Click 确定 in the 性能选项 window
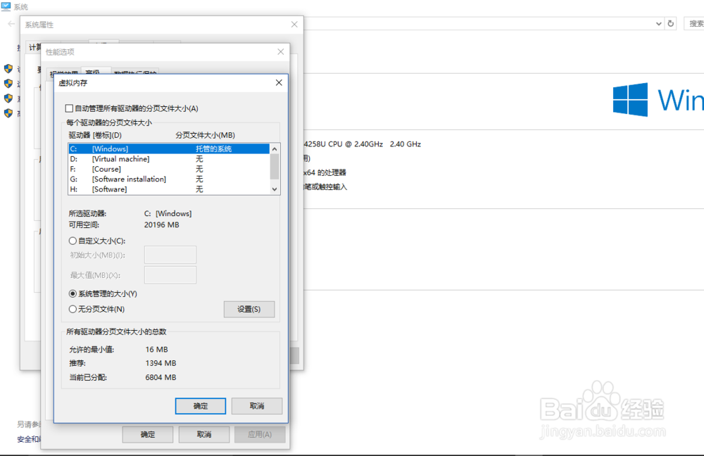The image size is (704, 456). (148, 434)
